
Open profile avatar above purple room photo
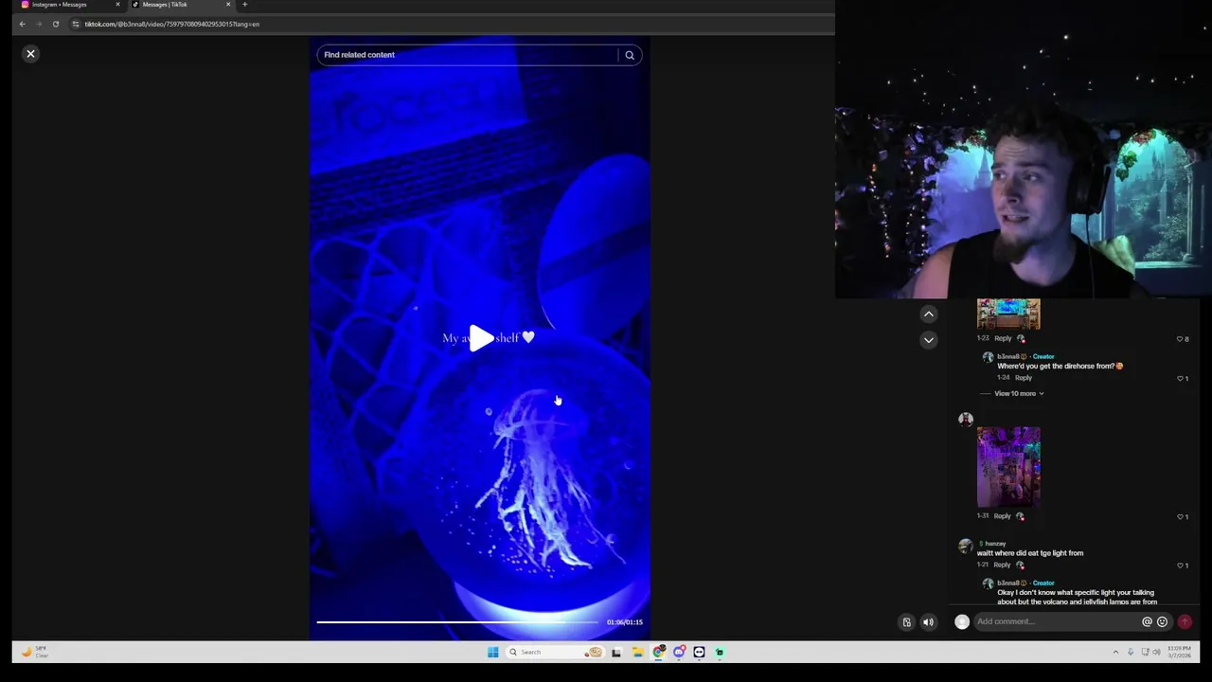pos(966,419)
